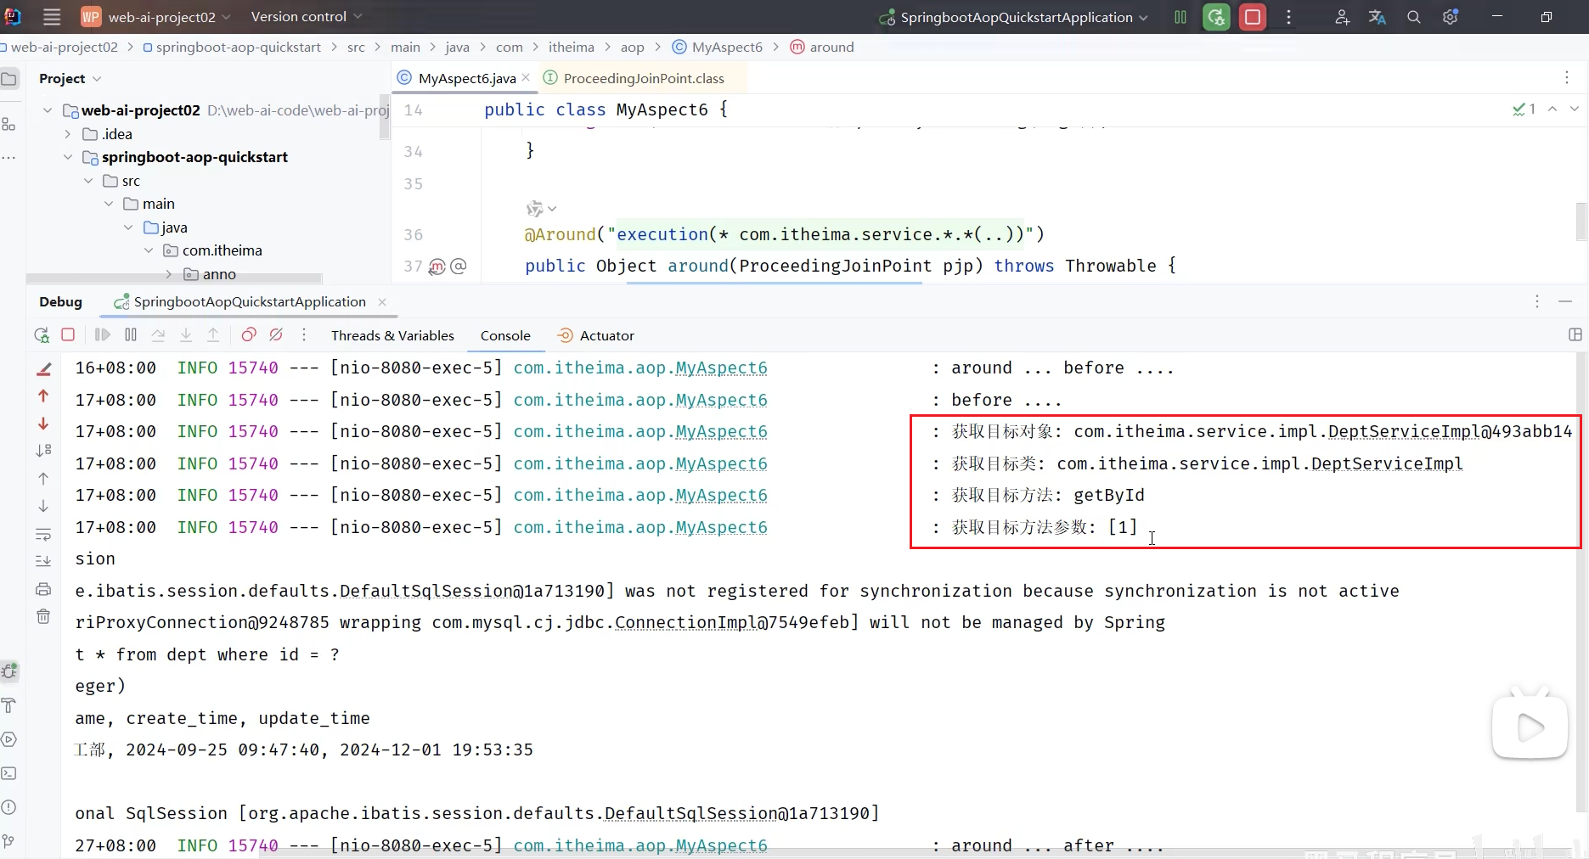Click the Stop button in debug toolbar
The width and height of the screenshot is (1589, 859).
pyautogui.click(x=69, y=335)
